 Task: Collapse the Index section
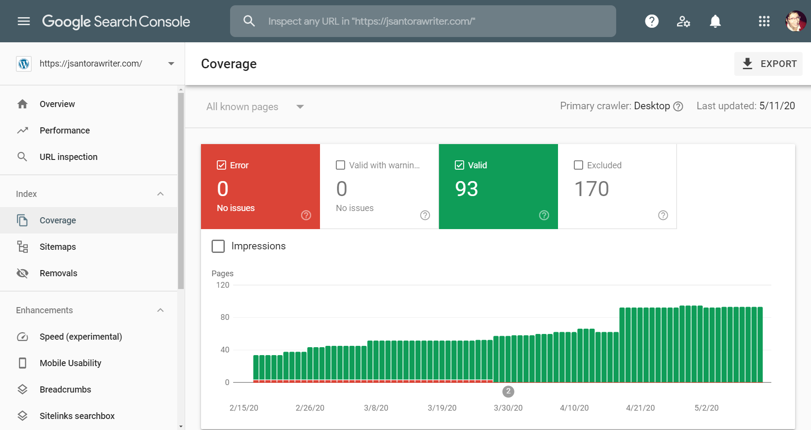(160, 193)
